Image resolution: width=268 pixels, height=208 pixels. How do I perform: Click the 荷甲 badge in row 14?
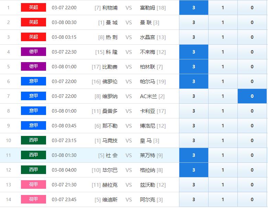tap(34, 199)
